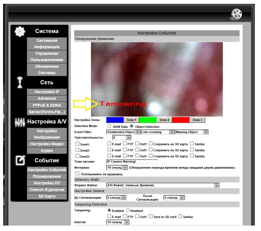Enable the Зона1 checkbox

tap(77, 144)
